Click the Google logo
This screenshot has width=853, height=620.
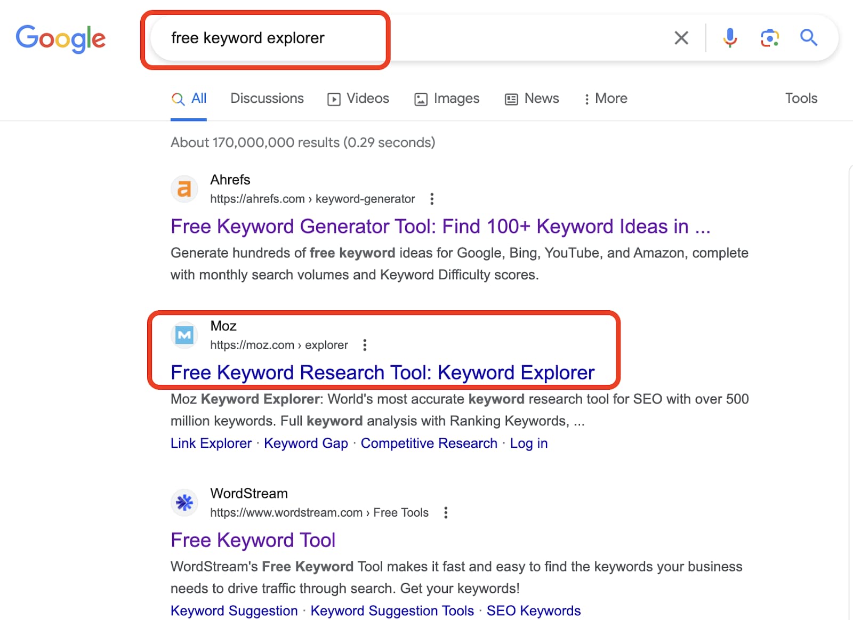tap(60, 38)
